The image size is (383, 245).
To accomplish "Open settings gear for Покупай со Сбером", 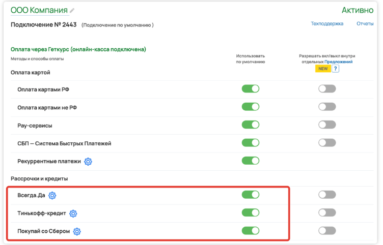I will pyautogui.click(x=77, y=231).
